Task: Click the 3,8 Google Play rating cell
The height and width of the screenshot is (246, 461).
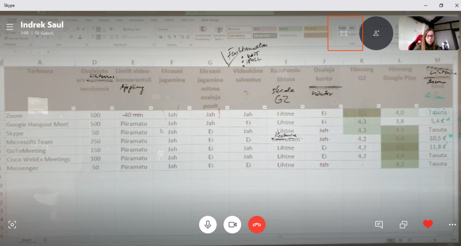Action: coord(400,121)
